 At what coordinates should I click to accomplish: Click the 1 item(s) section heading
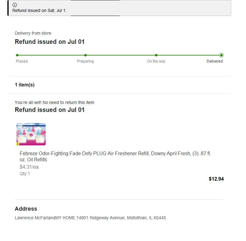[25, 85]
